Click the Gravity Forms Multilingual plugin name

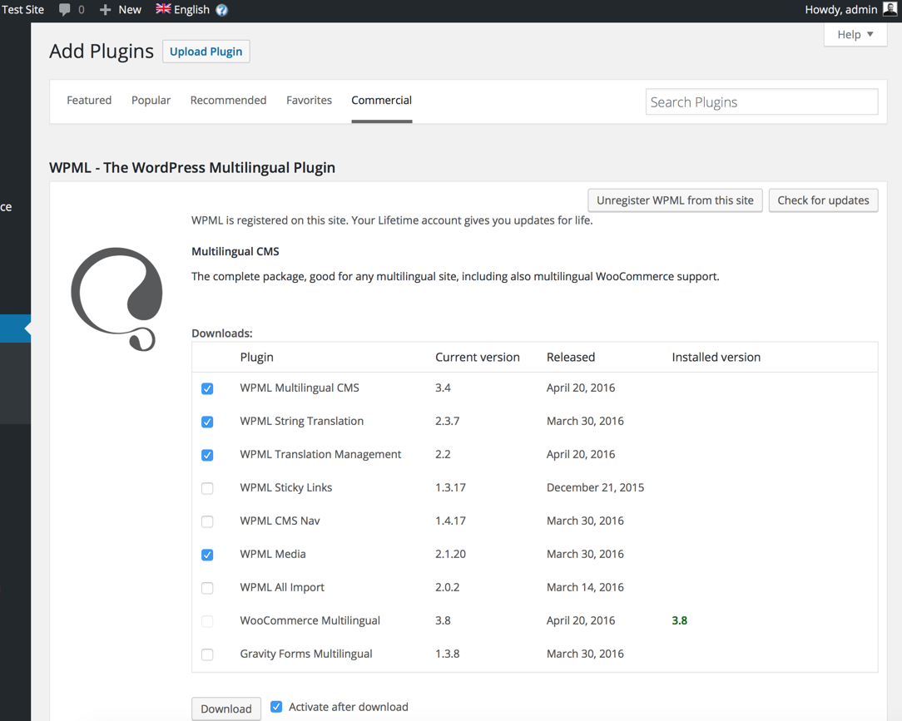coord(306,654)
